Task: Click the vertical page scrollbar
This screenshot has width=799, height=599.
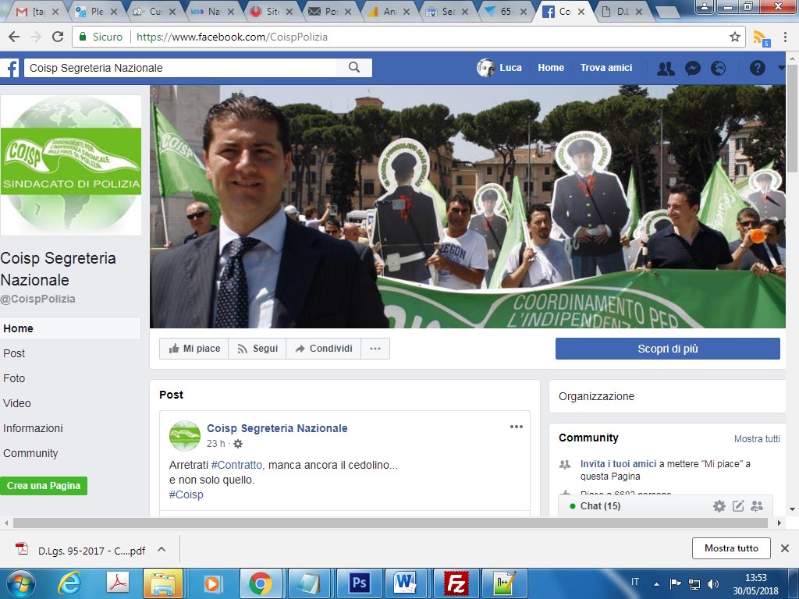Action: tap(792, 119)
